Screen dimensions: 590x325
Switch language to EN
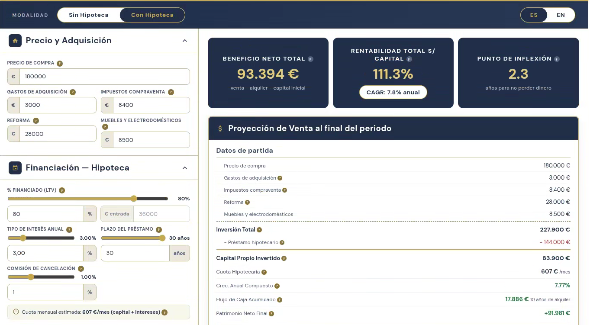tap(561, 15)
